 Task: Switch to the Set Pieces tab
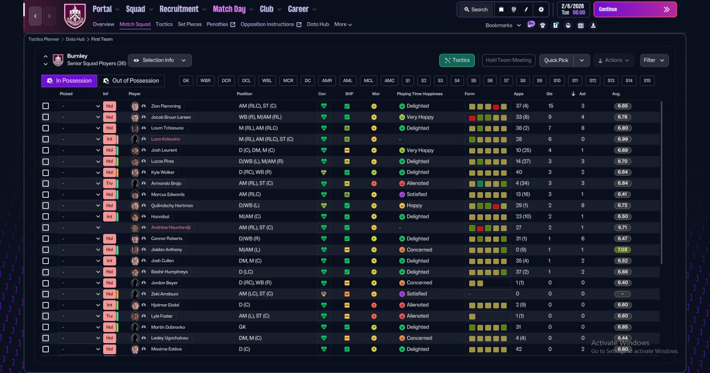[190, 24]
